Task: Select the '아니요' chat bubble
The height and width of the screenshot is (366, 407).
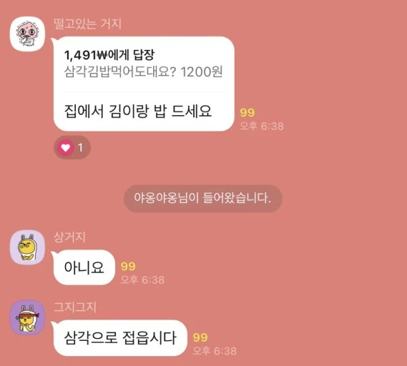Action: coord(84,267)
